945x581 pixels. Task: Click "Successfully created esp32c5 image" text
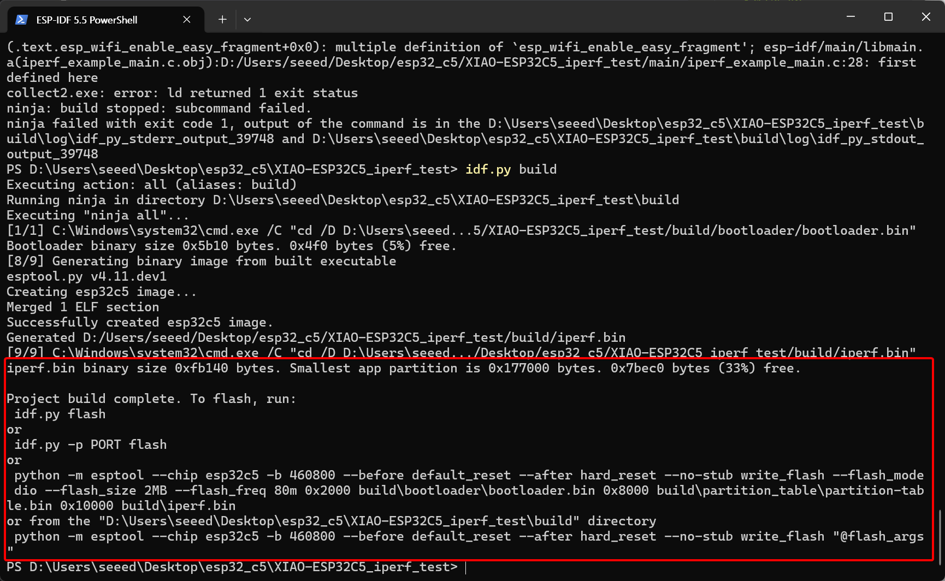(139, 322)
